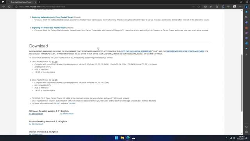The height and width of the screenshot is (141, 250).
Task: Open the sidebar Microsoft 365 icon
Action: point(246,38)
